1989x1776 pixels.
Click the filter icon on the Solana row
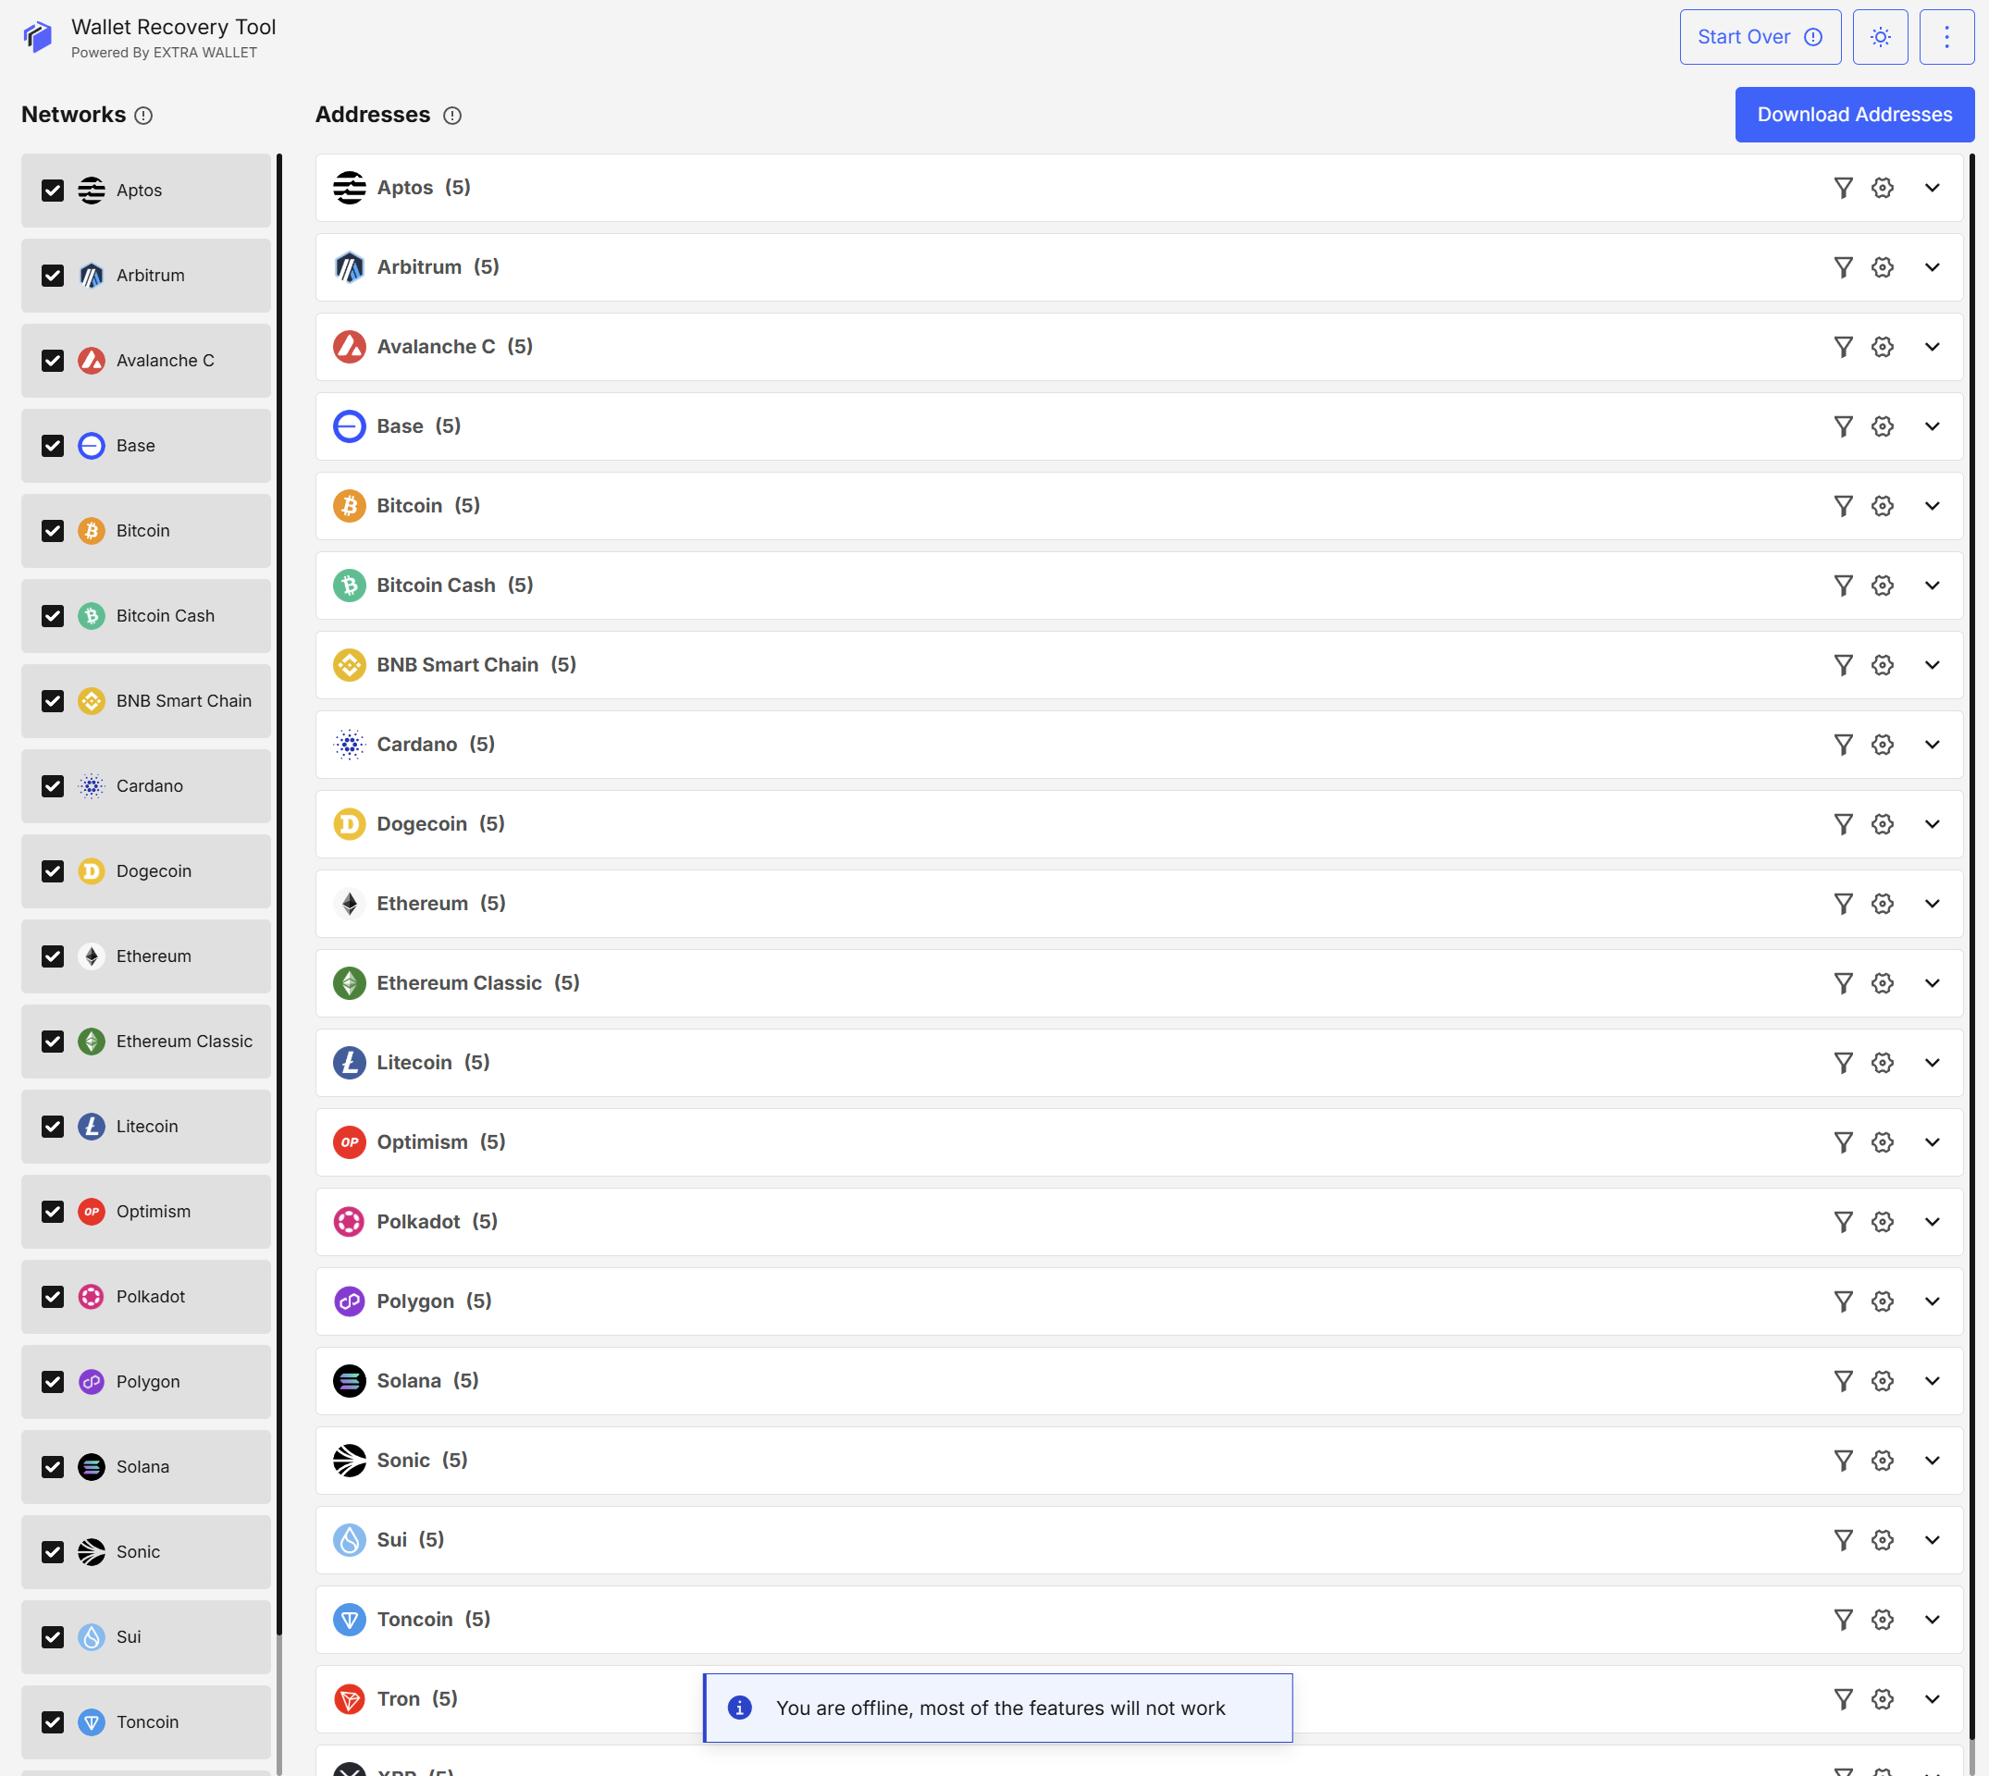coord(1843,1381)
